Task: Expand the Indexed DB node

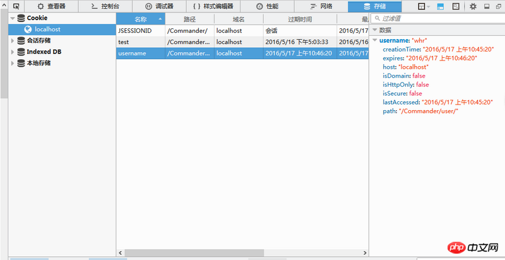Action: coord(13,52)
